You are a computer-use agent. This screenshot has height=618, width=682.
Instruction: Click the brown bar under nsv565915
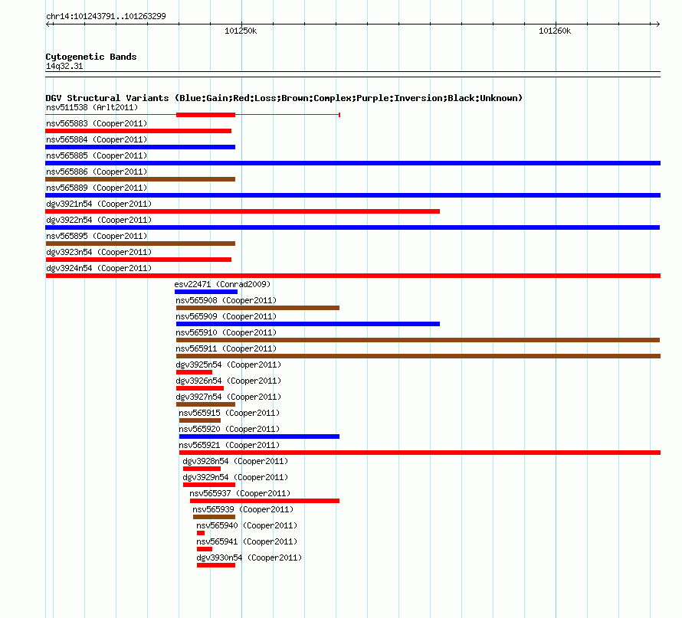[x=200, y=420]
